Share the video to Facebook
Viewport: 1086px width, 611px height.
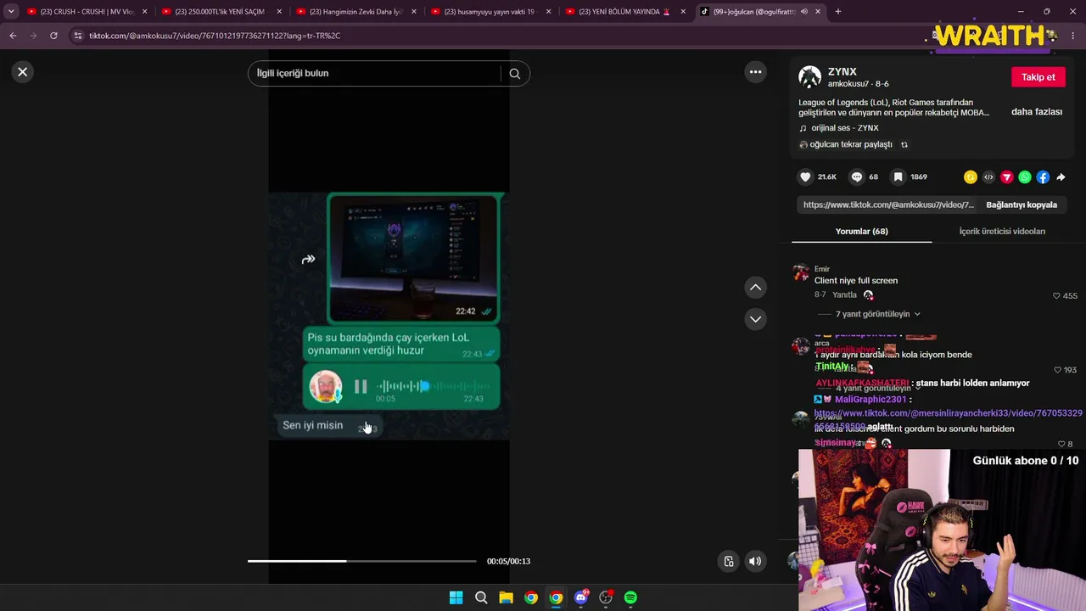1043,177
